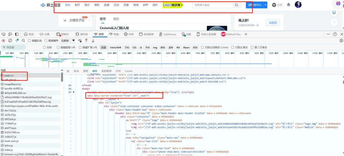Open the AGI 知识库 banner link
The width and height of the screenshot is (344, 156).
pos(173,5)
